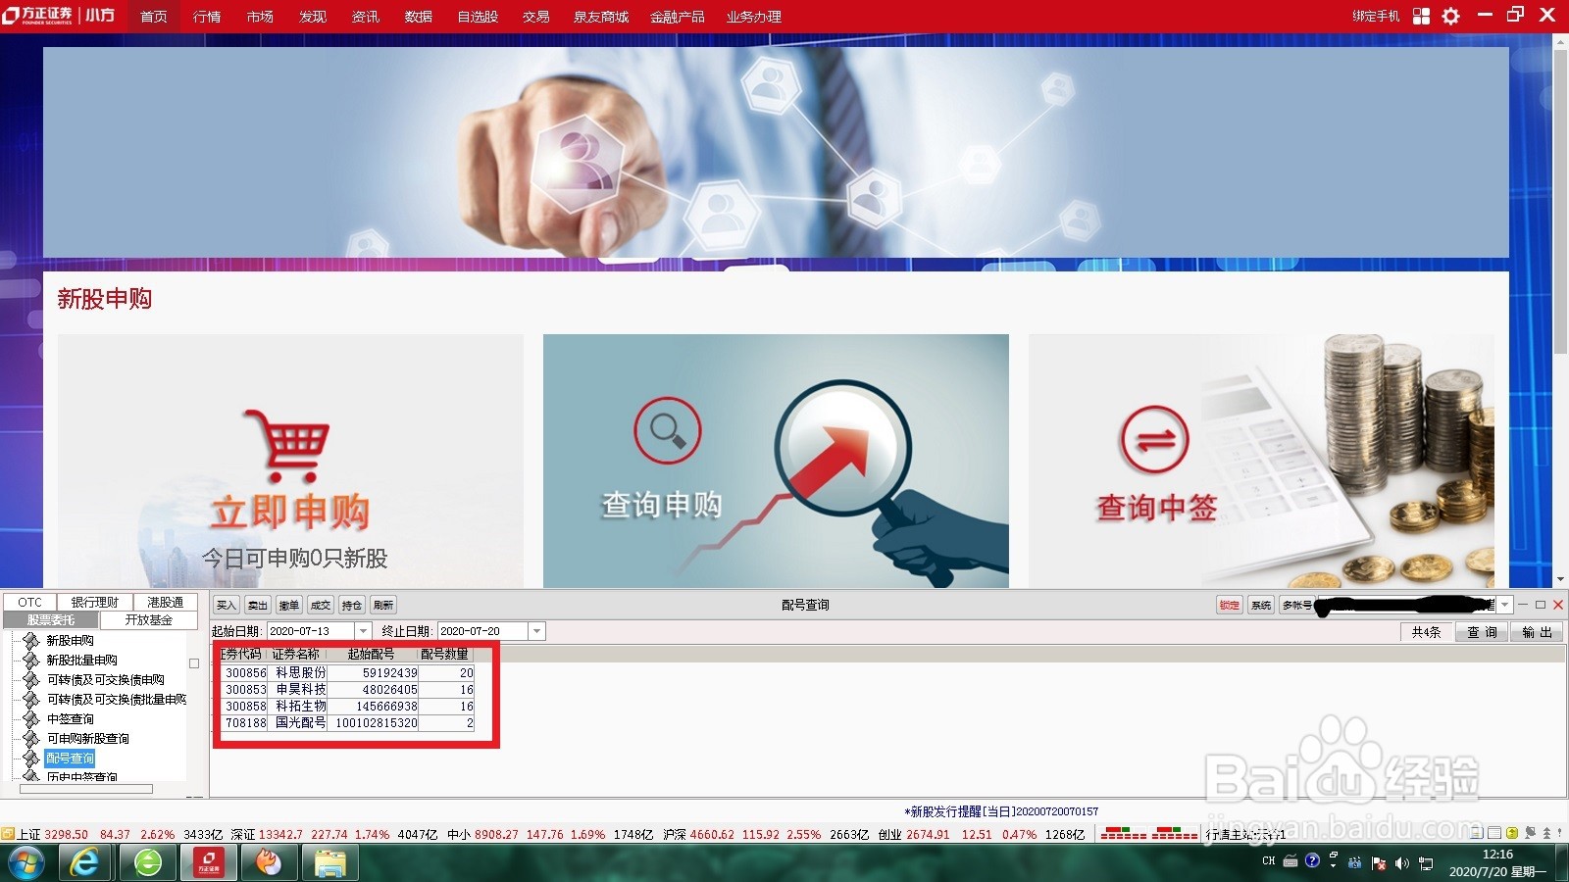Click the 多帐号 button
The height and width of the screenshot is (882, 1569).
1296,605
